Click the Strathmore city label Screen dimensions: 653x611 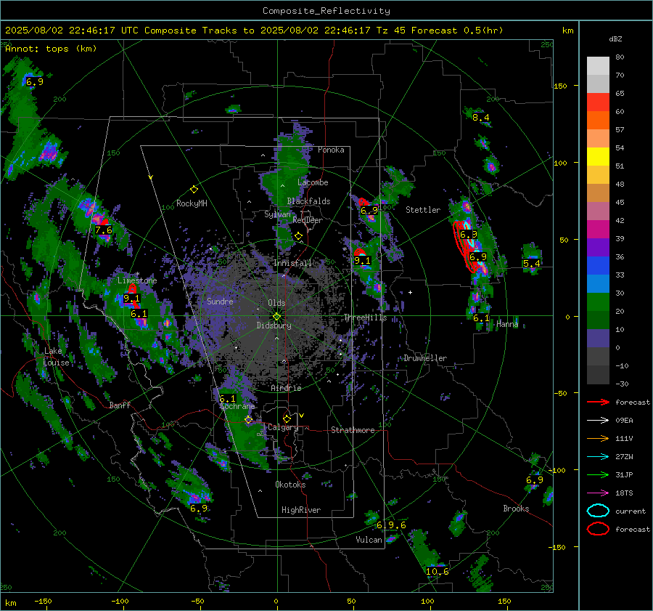pyautogui.click(x=353, y=430)
